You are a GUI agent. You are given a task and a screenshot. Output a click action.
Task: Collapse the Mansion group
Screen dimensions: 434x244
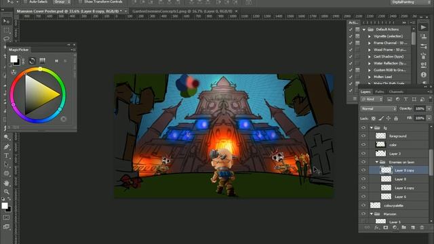tap(372, 214)
